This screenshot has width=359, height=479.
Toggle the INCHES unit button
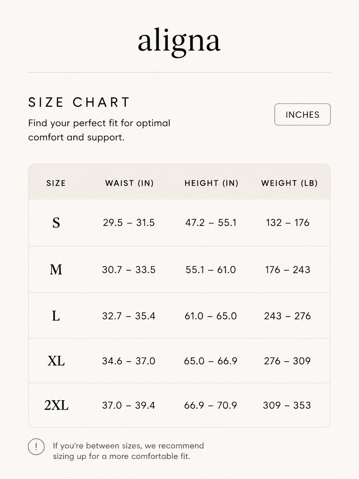(302, 114)
